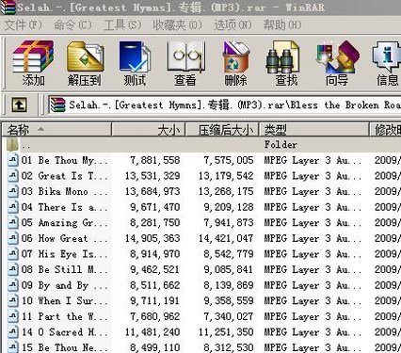Viewport: 401px width, 353px height.
Task: Select file 06 How Great ...
Action: coord(65,238)
